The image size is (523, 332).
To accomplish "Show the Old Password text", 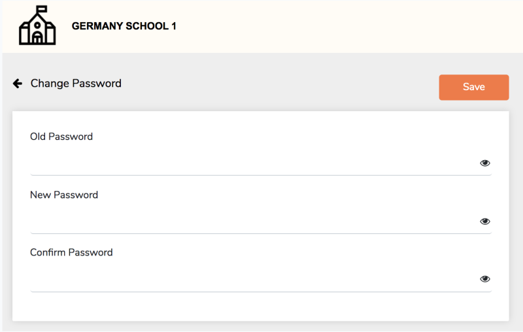I will tap(484, 163).
